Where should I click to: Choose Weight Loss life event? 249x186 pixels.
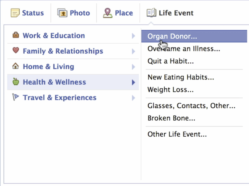[x=170, y=90]
